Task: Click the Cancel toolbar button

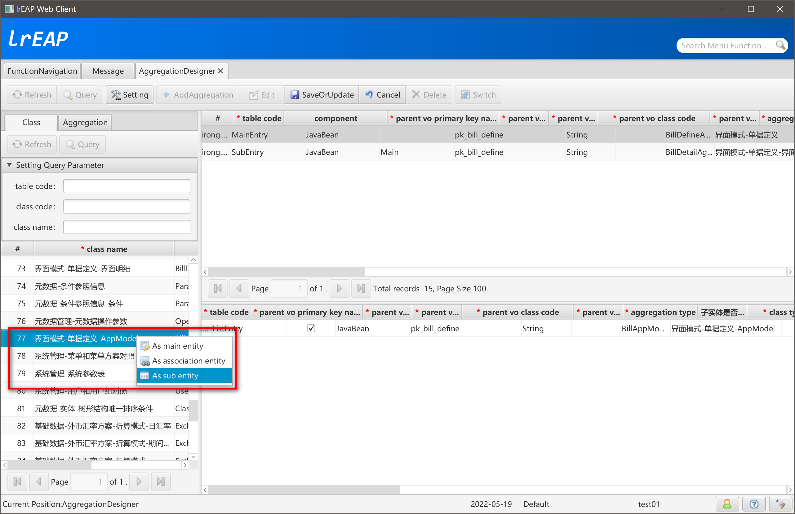Action: (x=382, y=95)
